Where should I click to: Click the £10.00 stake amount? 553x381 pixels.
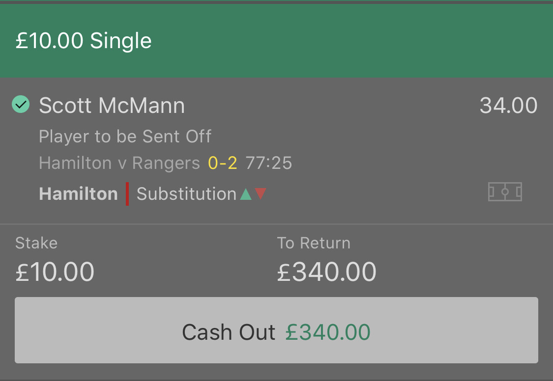[x=55, y=272]
